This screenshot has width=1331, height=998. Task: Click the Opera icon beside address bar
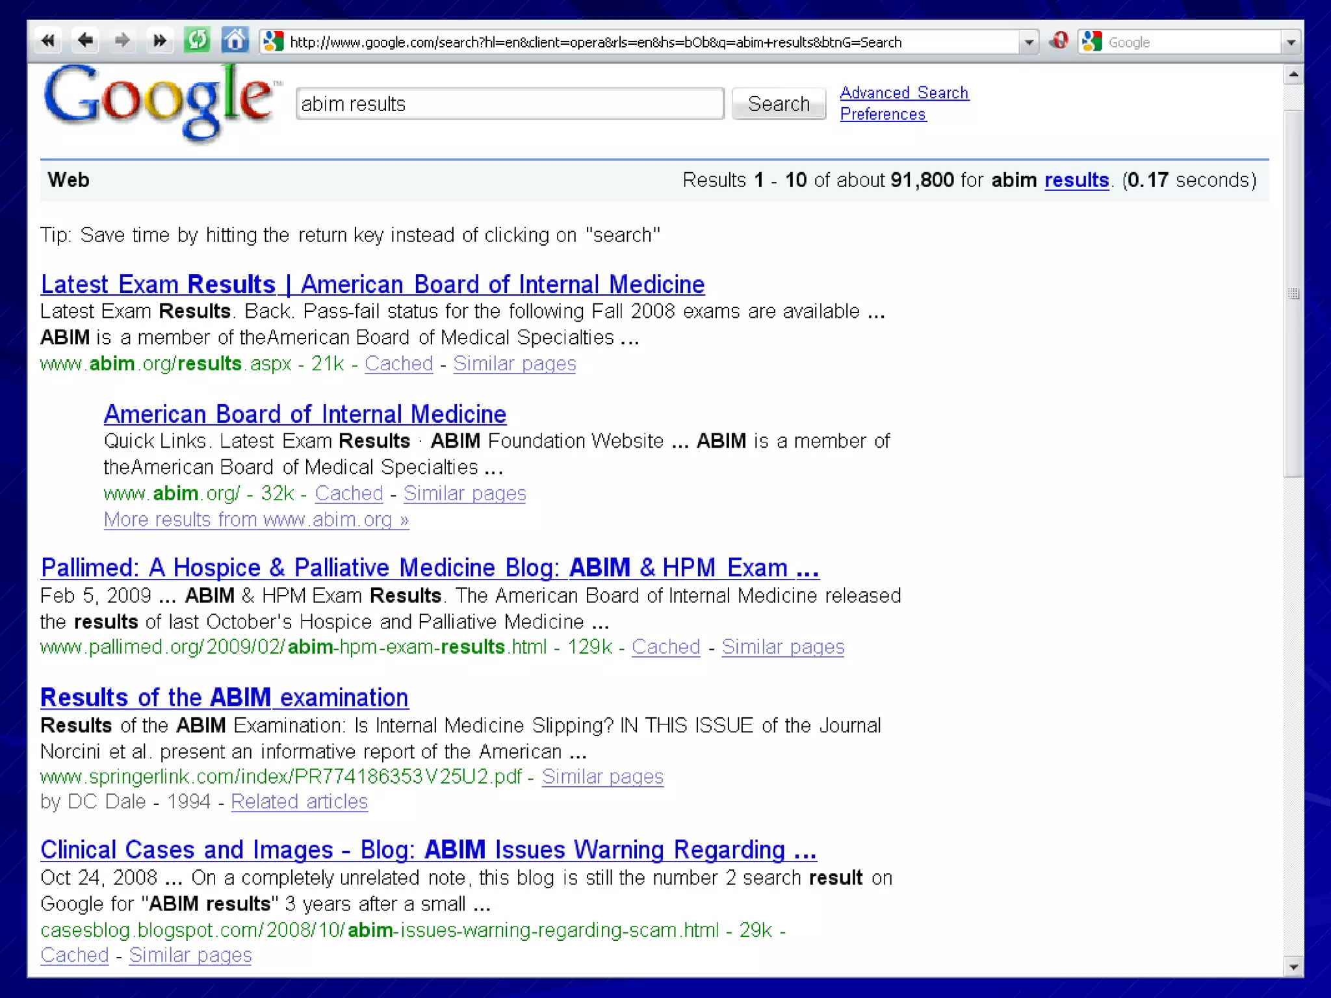point(1059,42)
